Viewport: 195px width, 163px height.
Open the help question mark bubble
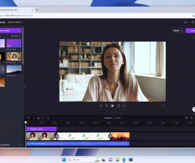[x=194, y=110]
